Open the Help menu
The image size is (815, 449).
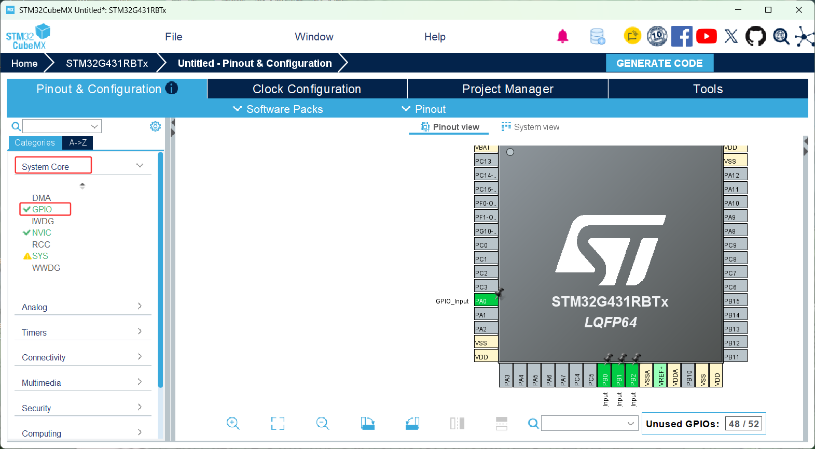click(435, 37)
